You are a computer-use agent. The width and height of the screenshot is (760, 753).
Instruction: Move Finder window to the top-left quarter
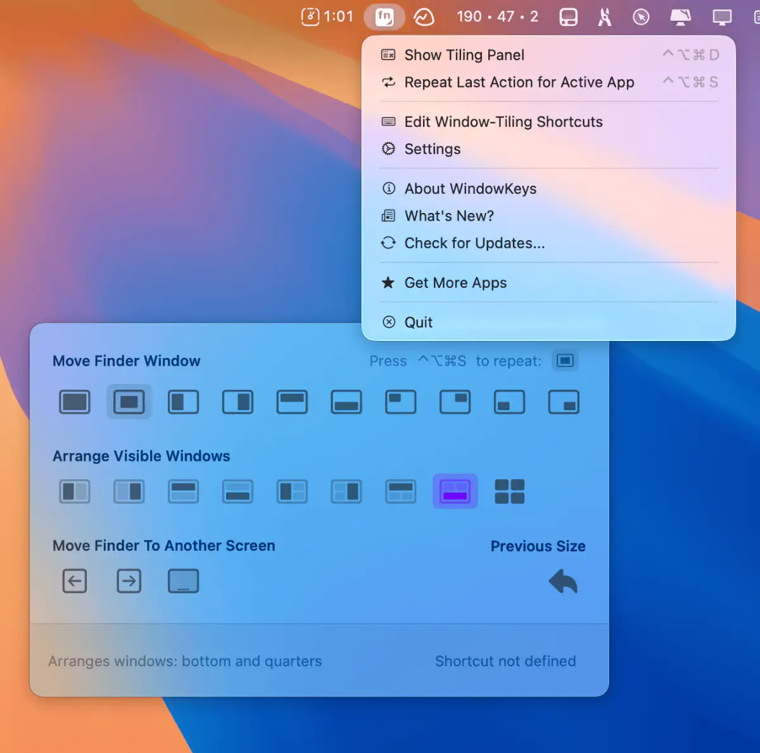click(x=401, y=402)
